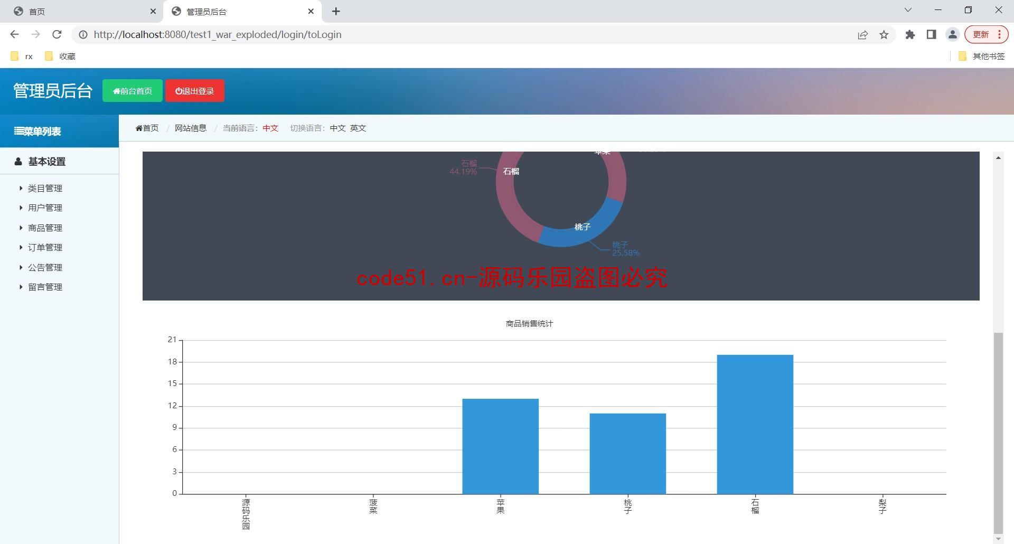Open 公告管理 in the sidebar
Viewport: 1014px width, 544px height.
45,268
